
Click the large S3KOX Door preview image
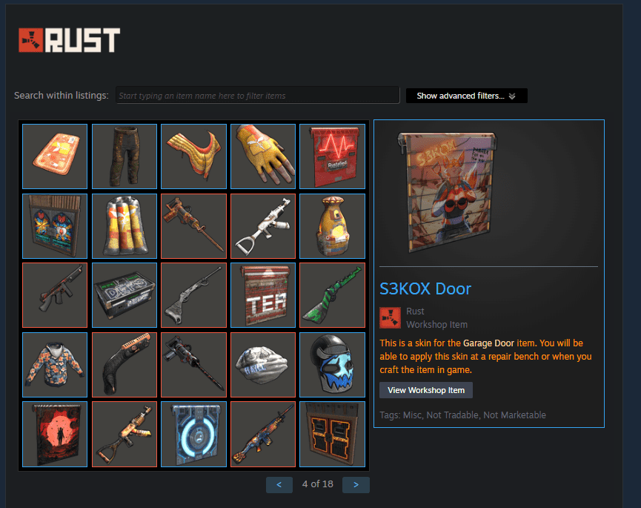click(448, 192)
